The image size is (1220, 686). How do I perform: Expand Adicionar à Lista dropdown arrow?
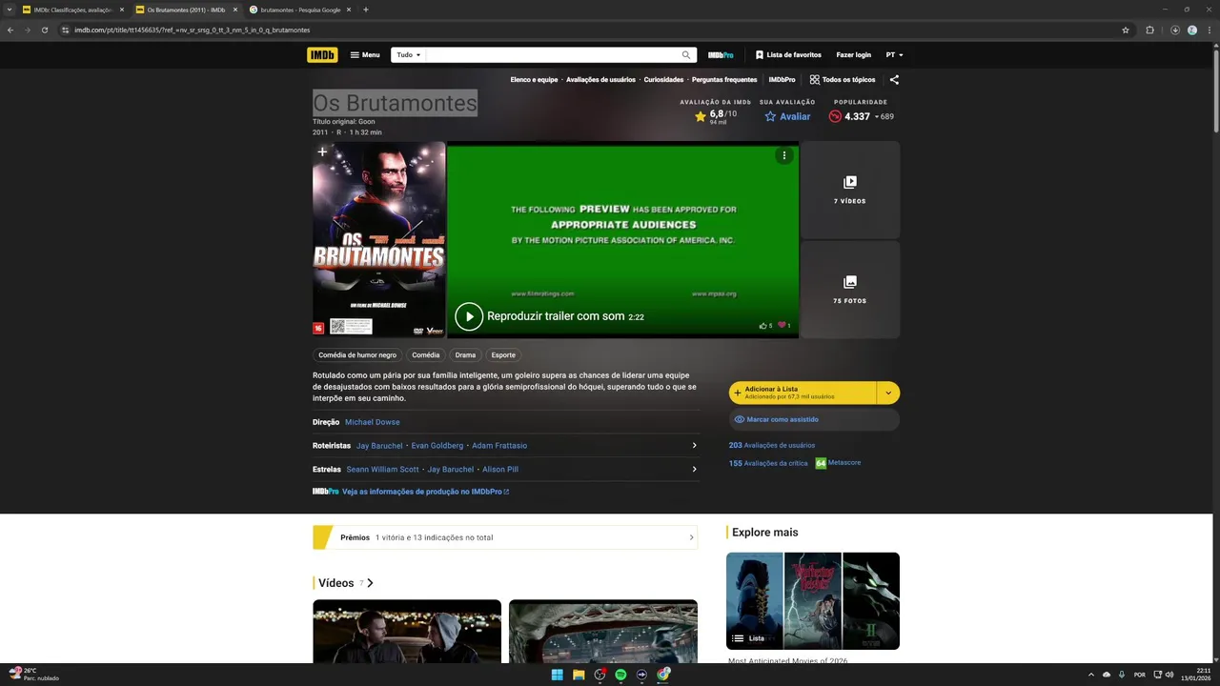[x=888, y=393]
